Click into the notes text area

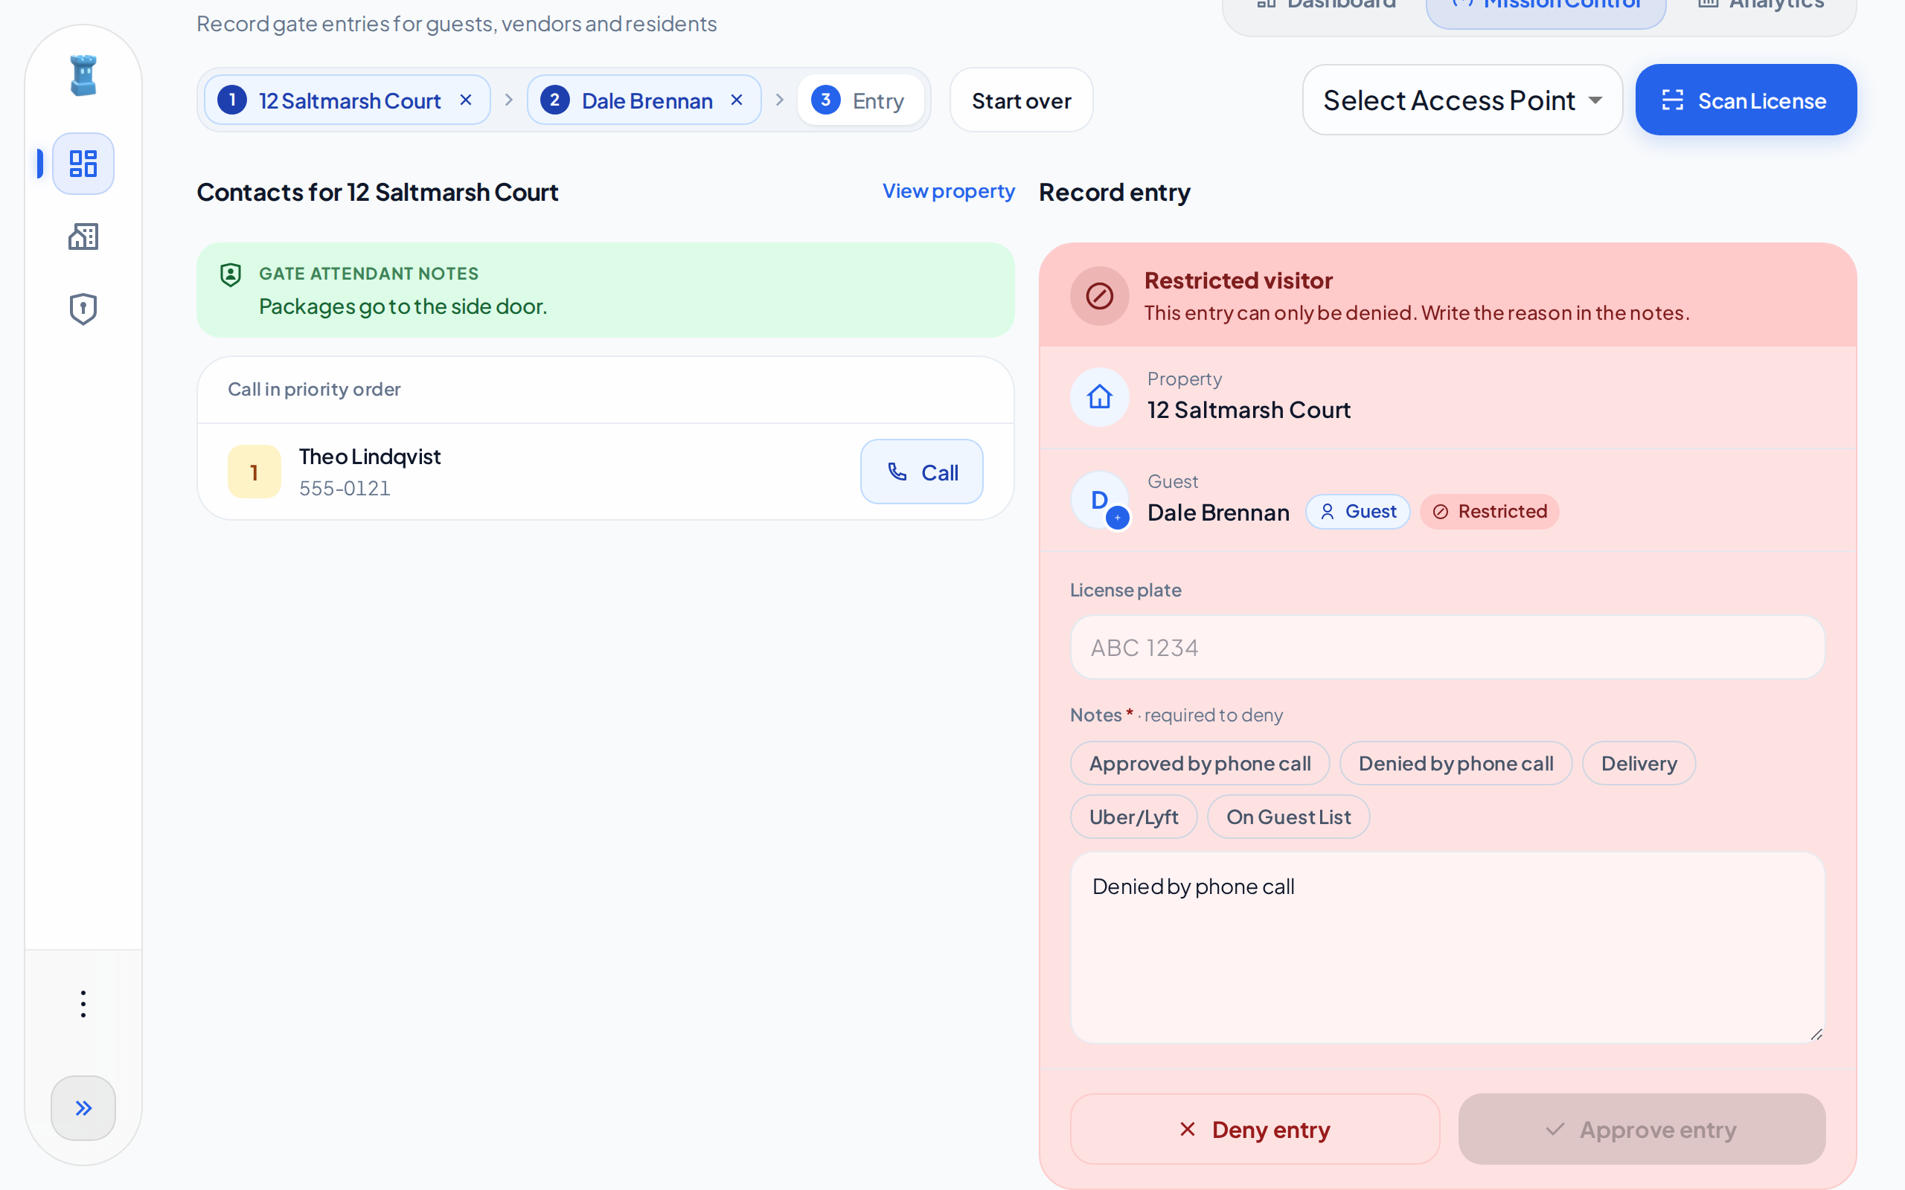[1447, 948]
